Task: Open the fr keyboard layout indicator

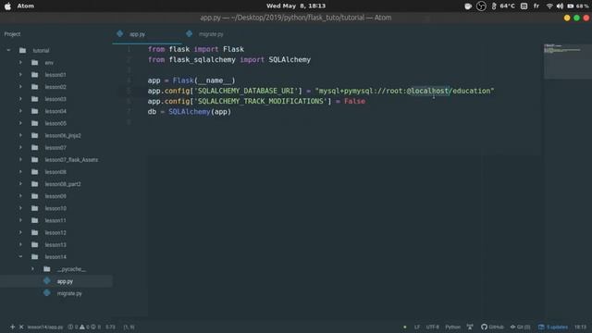Action: [536, 6]
